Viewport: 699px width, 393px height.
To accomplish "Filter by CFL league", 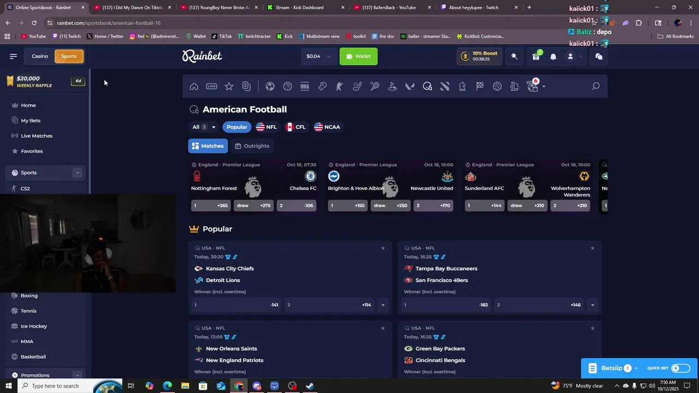I will (295, 127).
